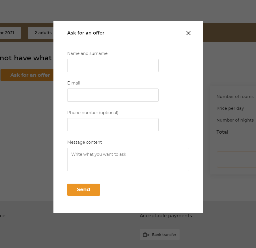Click the bank building transfer icon
256x248 pixels.
146,234
